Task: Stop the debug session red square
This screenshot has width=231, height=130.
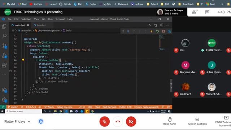Action: point(164,31)
